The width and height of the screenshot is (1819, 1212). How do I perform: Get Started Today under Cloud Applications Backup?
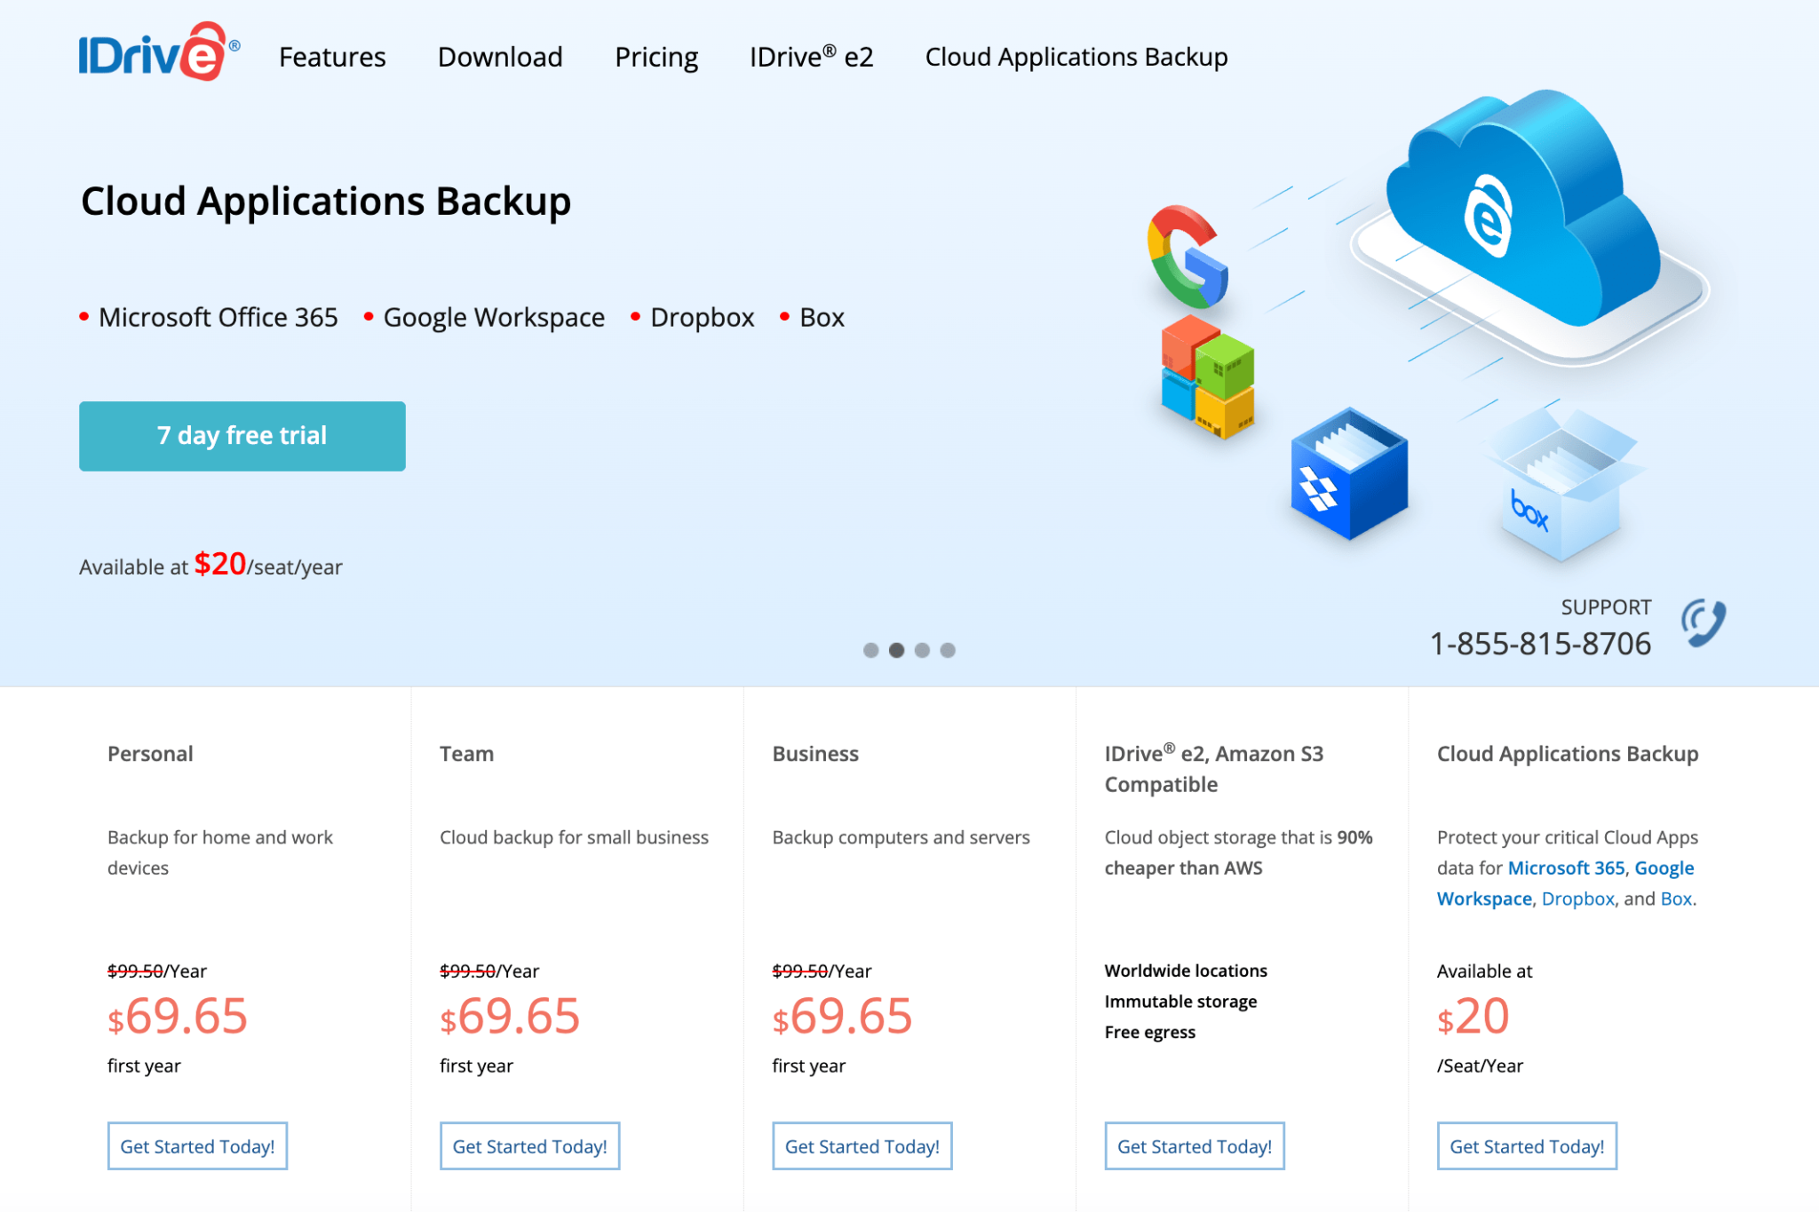click(x=1527, y=1145)
